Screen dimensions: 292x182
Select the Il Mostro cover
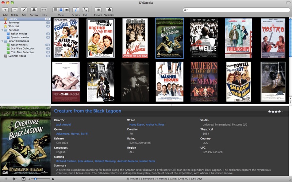273,38
